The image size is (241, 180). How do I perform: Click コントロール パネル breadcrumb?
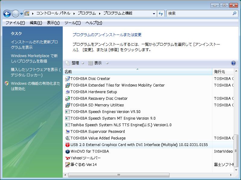(53, 13)
